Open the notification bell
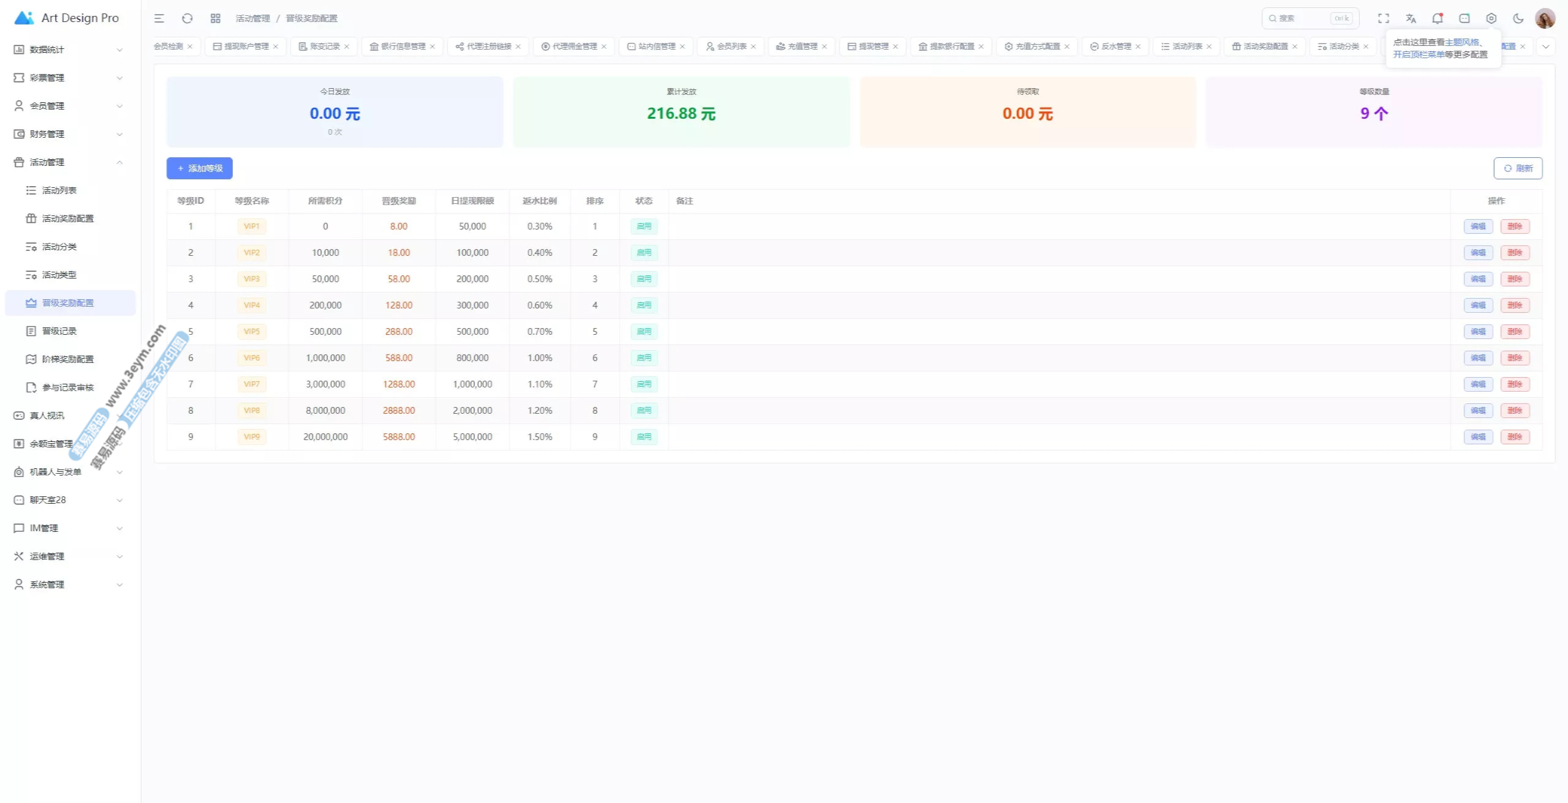This screenshot has width=1568, height=803. [1438, 18]
